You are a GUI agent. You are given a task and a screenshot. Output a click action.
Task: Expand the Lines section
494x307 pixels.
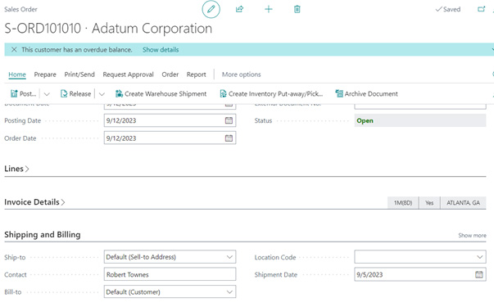(x=16, y=169)
